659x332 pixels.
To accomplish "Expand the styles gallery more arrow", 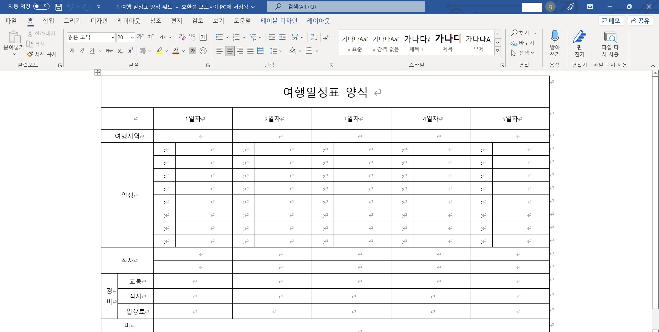I will tap(498, 51).
